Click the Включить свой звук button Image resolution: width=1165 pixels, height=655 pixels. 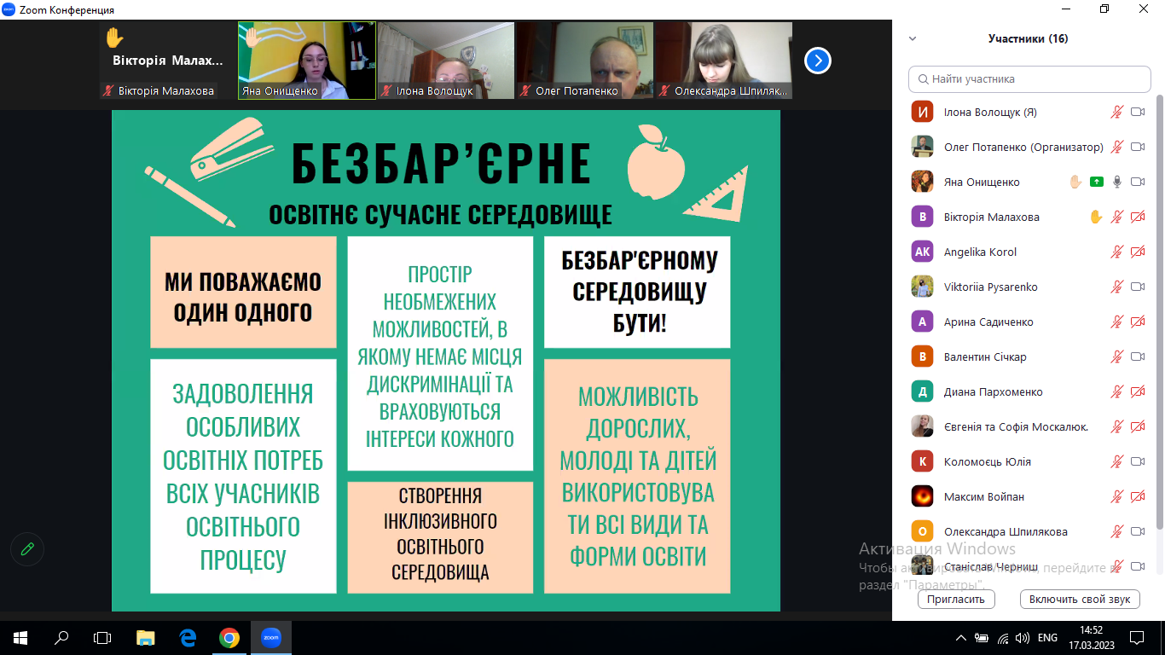1080,599
